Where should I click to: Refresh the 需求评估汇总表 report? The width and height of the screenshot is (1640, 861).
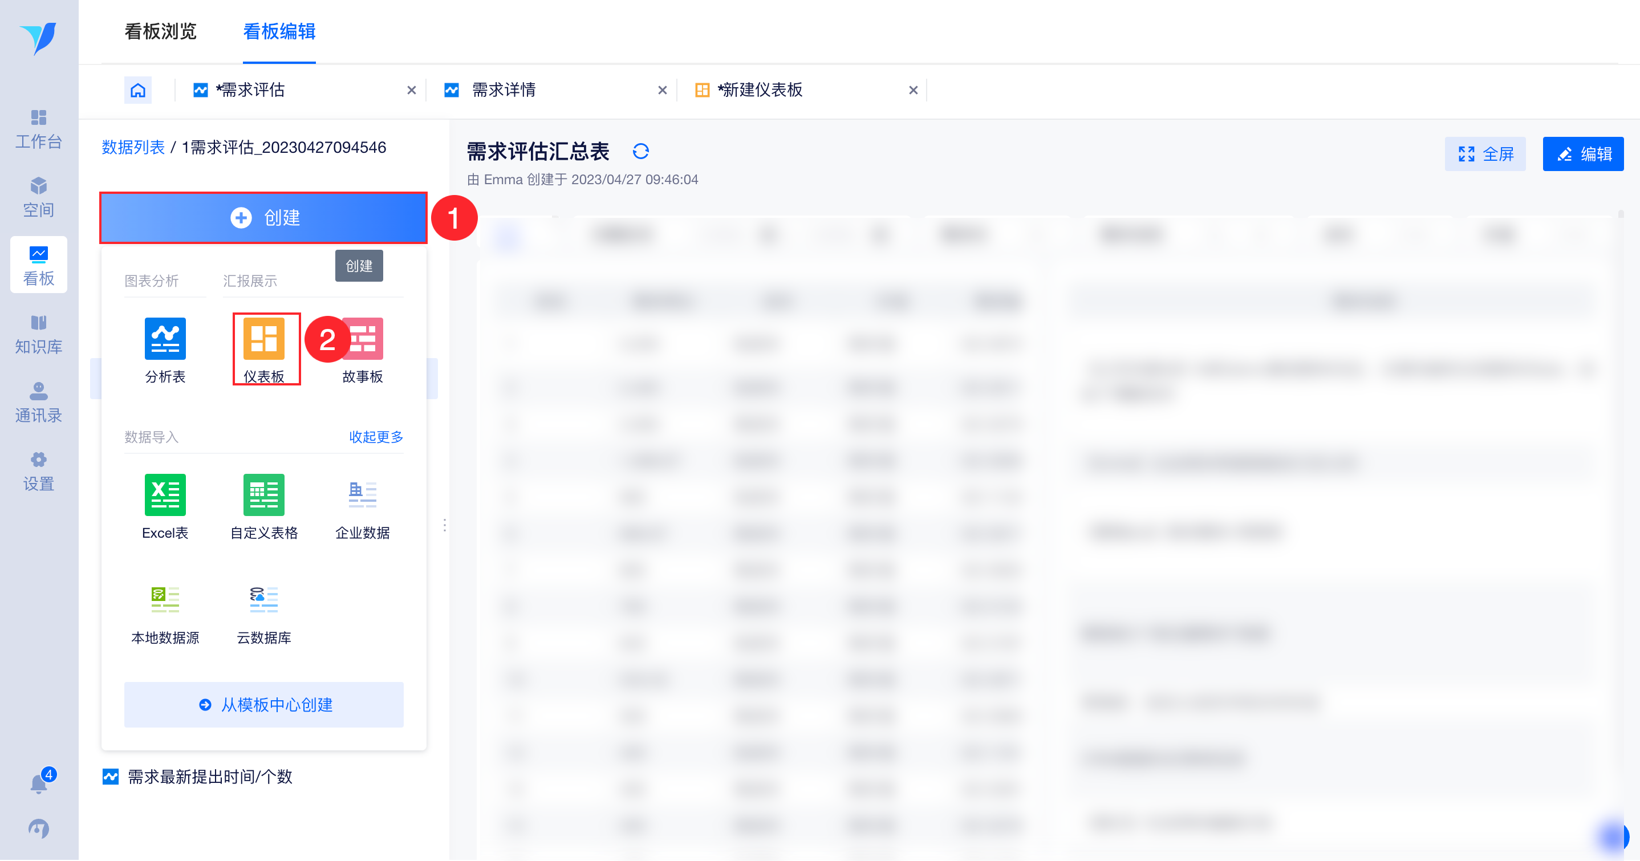[640, 152]
